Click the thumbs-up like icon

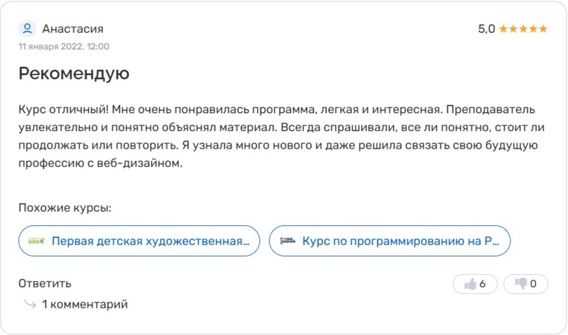click(x=470, y=284)
